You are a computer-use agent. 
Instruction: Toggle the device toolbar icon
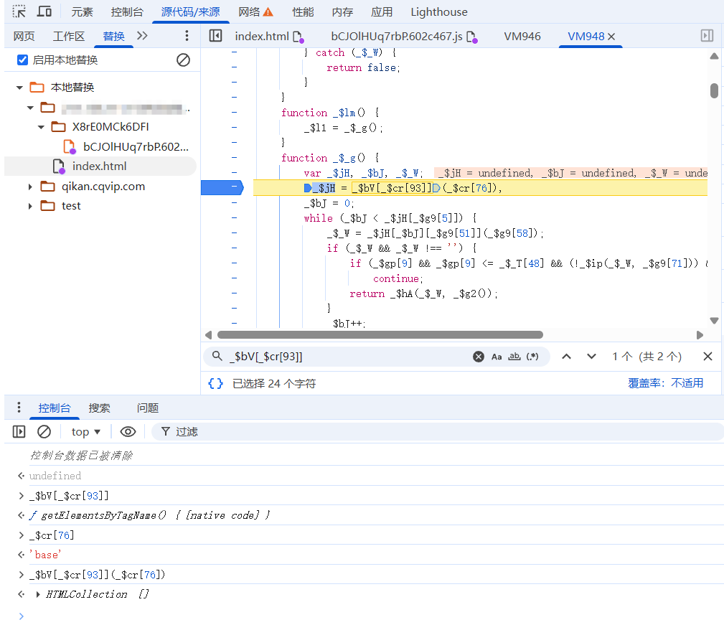[x=44, y=11]
